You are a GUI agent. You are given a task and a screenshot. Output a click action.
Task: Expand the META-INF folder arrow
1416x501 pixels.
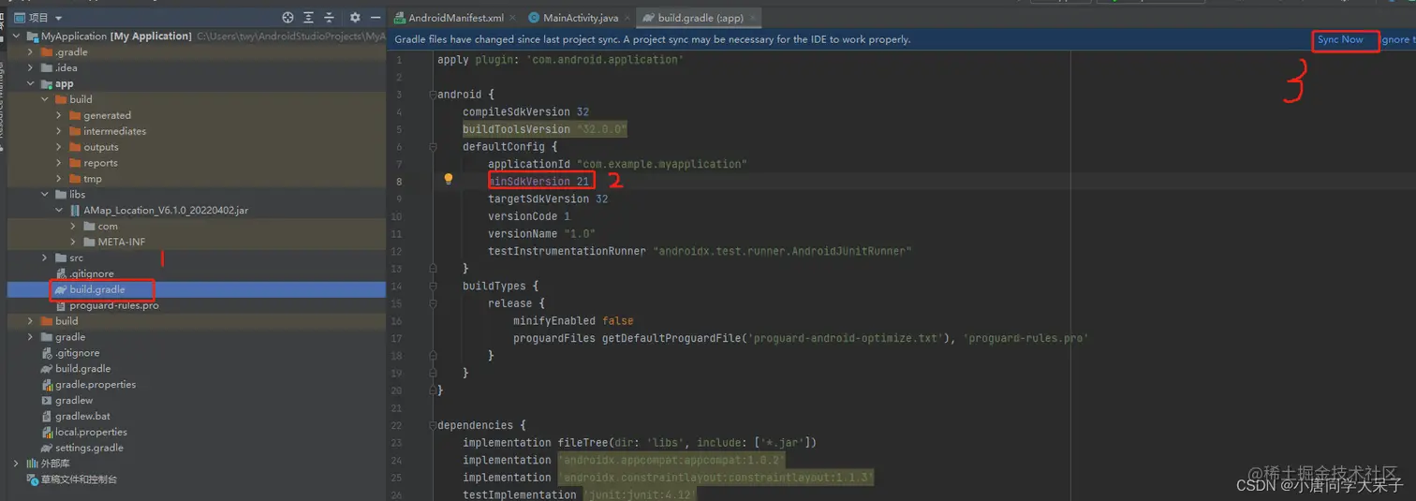(73, 242)
